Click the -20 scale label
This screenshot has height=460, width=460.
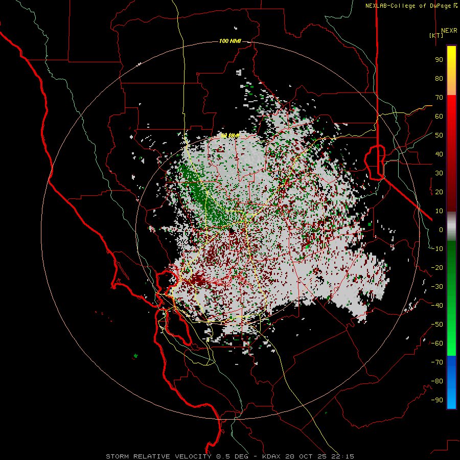(x=437, y=268)
